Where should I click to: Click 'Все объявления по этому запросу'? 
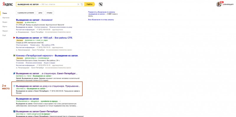(101, 20)
